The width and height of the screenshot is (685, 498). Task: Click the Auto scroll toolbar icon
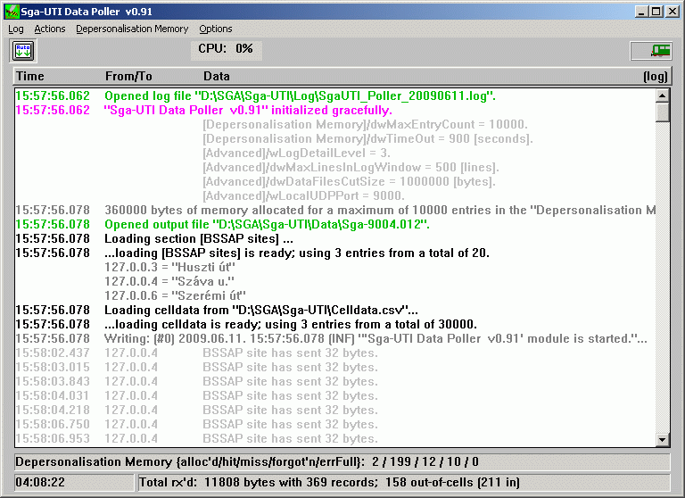[23, 51]
